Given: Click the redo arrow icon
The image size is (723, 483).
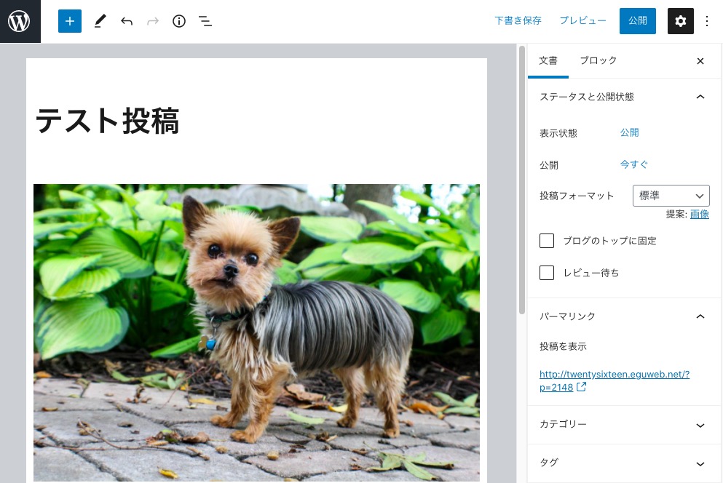Looking at the screenshot, I should pos(153,21).
